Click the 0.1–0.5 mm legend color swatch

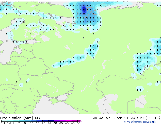(4, 121)
